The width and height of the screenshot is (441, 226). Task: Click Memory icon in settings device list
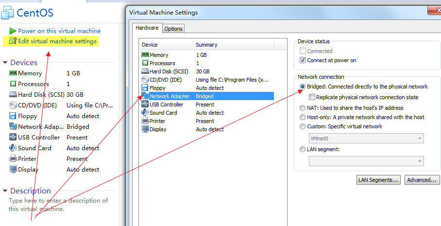tap(145, 55)
